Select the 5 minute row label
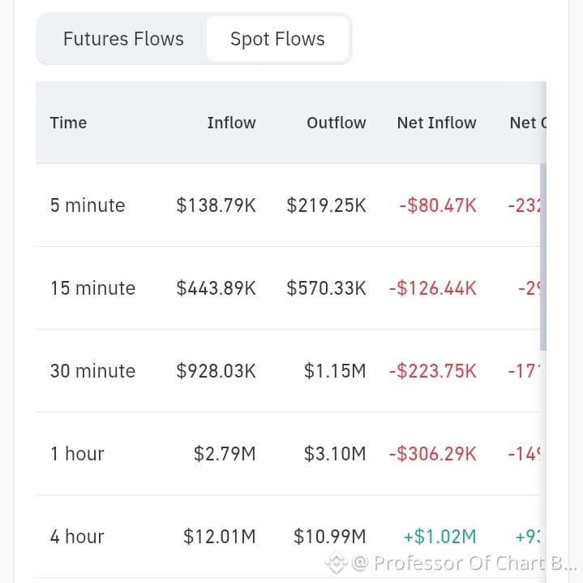583x583 pixels. tap(88, 205)
